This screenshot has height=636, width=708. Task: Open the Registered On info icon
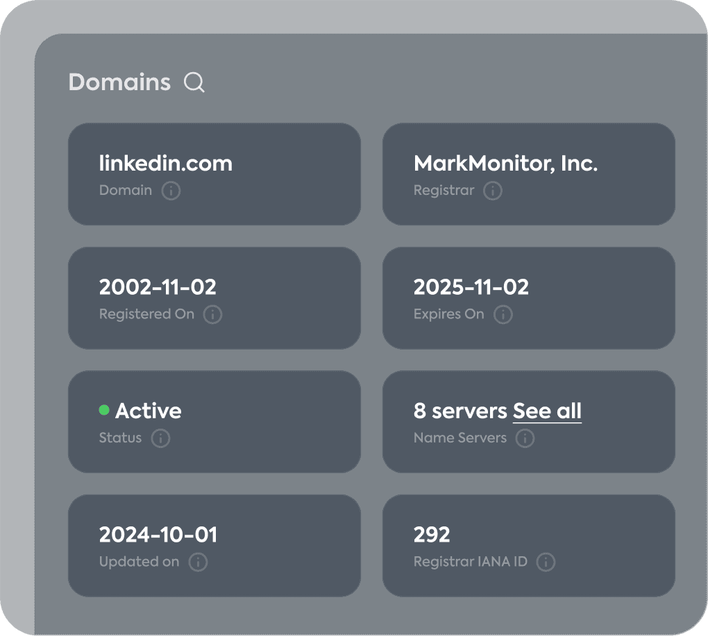coord(214,314)
